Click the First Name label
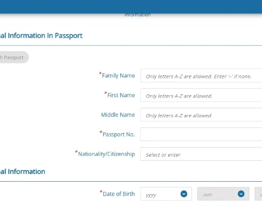The width and height of the screenshot is (262, 205). coord(121,95)
